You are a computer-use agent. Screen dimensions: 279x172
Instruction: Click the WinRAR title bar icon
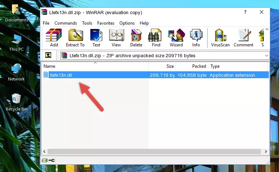45,12
